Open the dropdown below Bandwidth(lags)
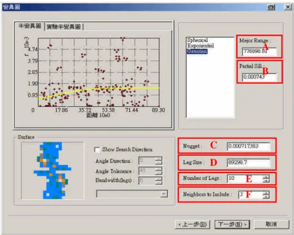The width and height of the screenshot is (294, 235). 163,194
